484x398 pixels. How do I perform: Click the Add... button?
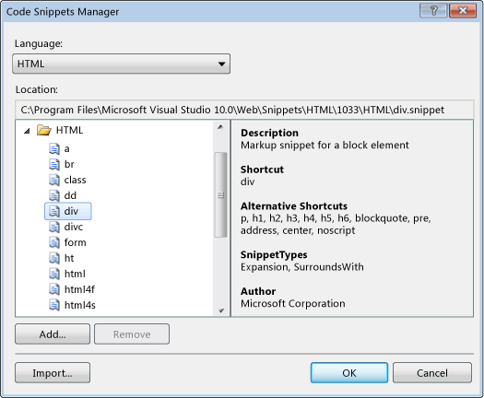coord(53,334)
